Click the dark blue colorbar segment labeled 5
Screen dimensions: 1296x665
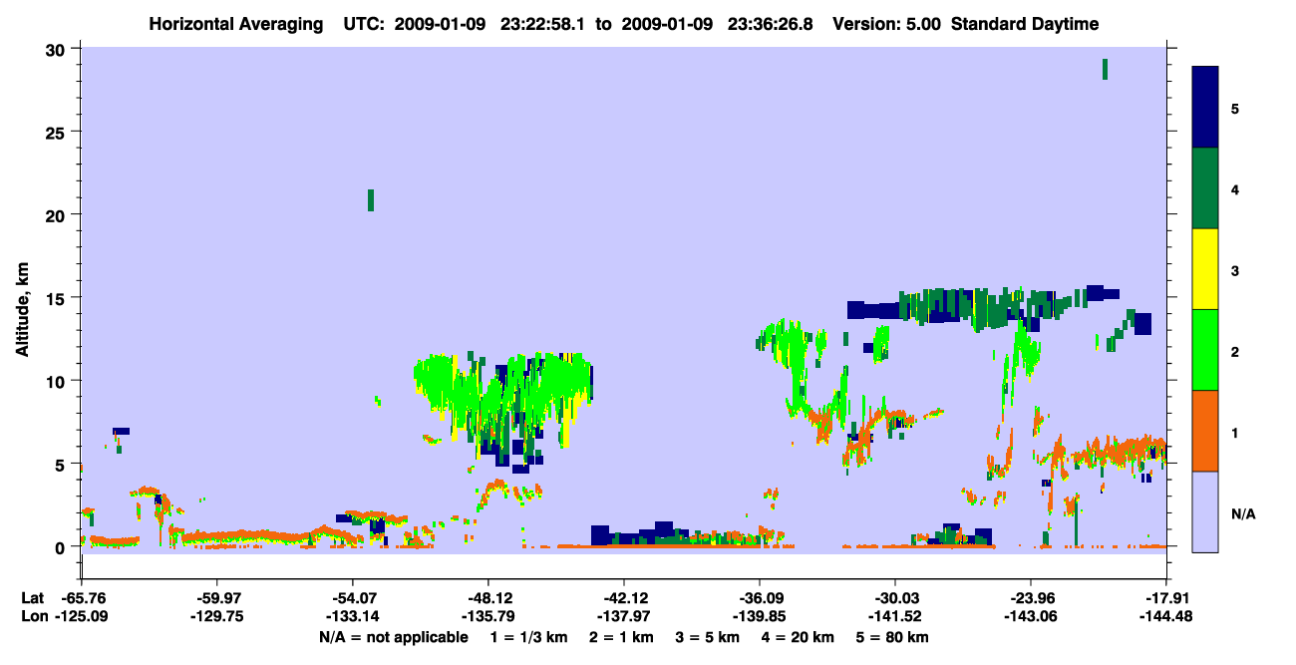tap(1205, 108)
